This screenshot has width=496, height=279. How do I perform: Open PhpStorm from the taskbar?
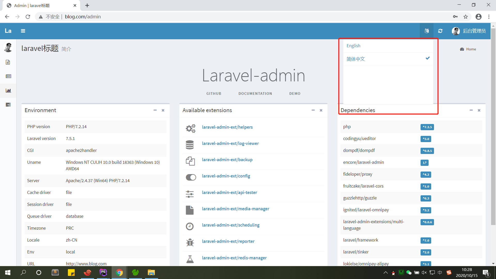103,273
